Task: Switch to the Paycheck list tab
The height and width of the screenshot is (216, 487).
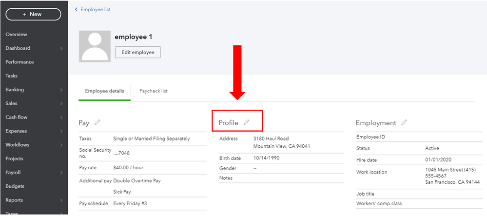Action: tap(154, 91)
